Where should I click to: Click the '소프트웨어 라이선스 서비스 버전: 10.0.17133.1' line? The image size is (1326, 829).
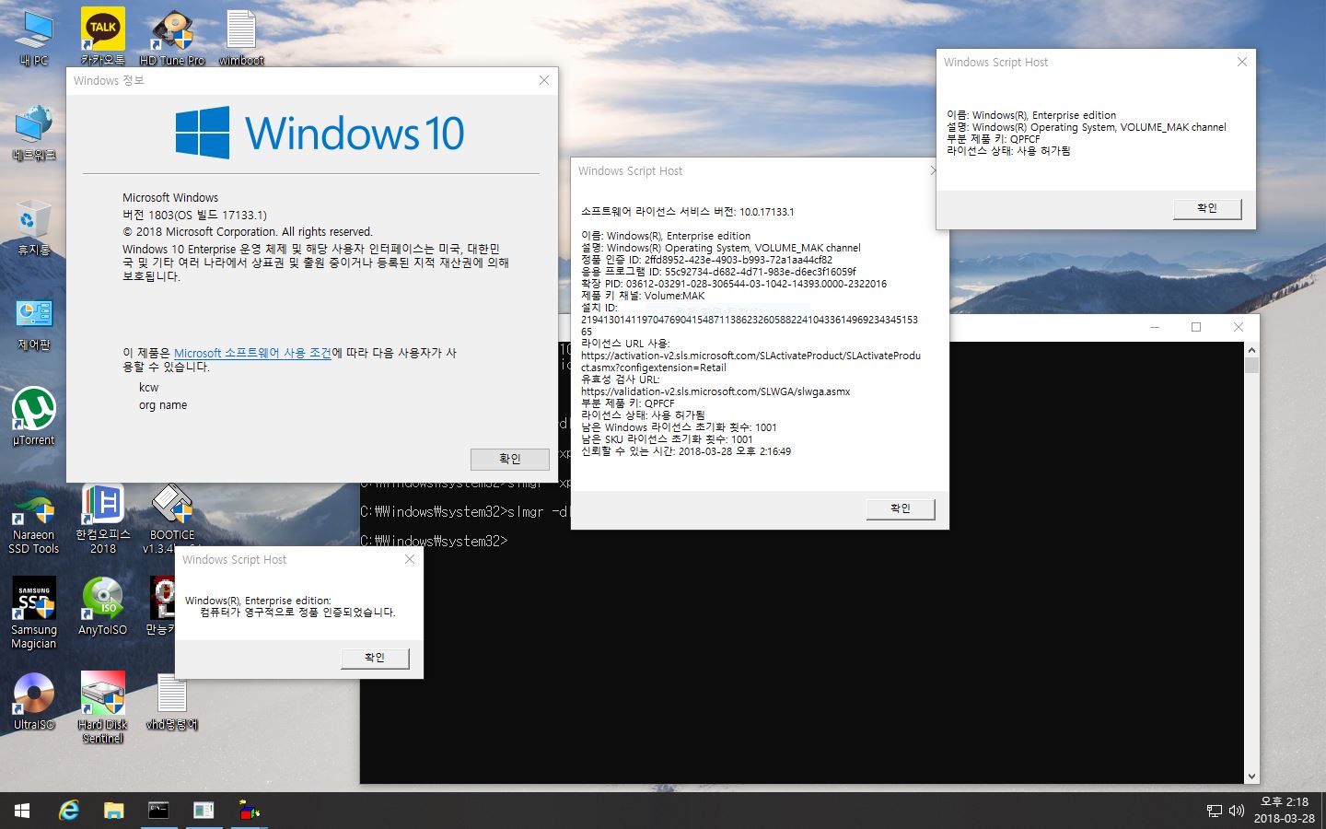[687, 212]
